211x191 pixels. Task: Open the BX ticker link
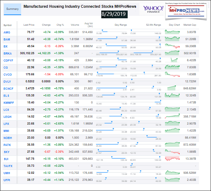[x=6, y=46]
